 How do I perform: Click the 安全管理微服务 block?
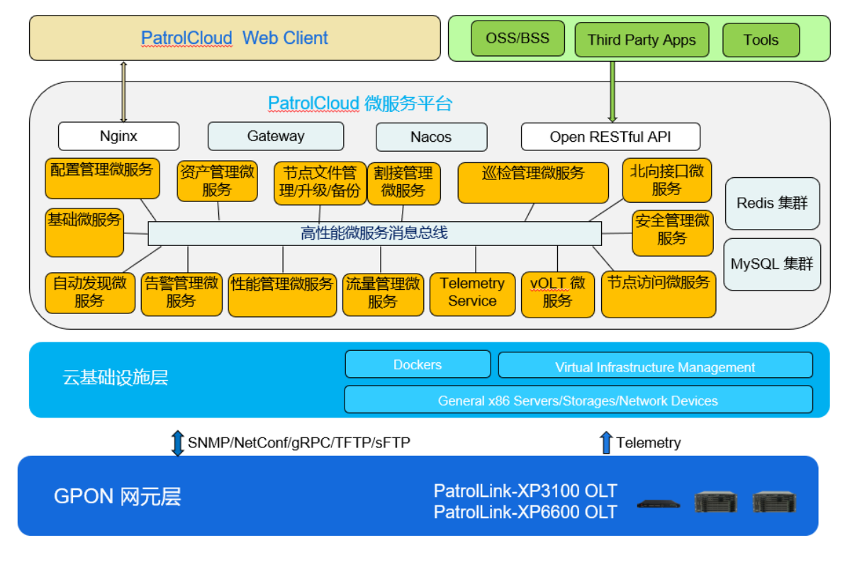pyautogui.click(x=673, y=233)
